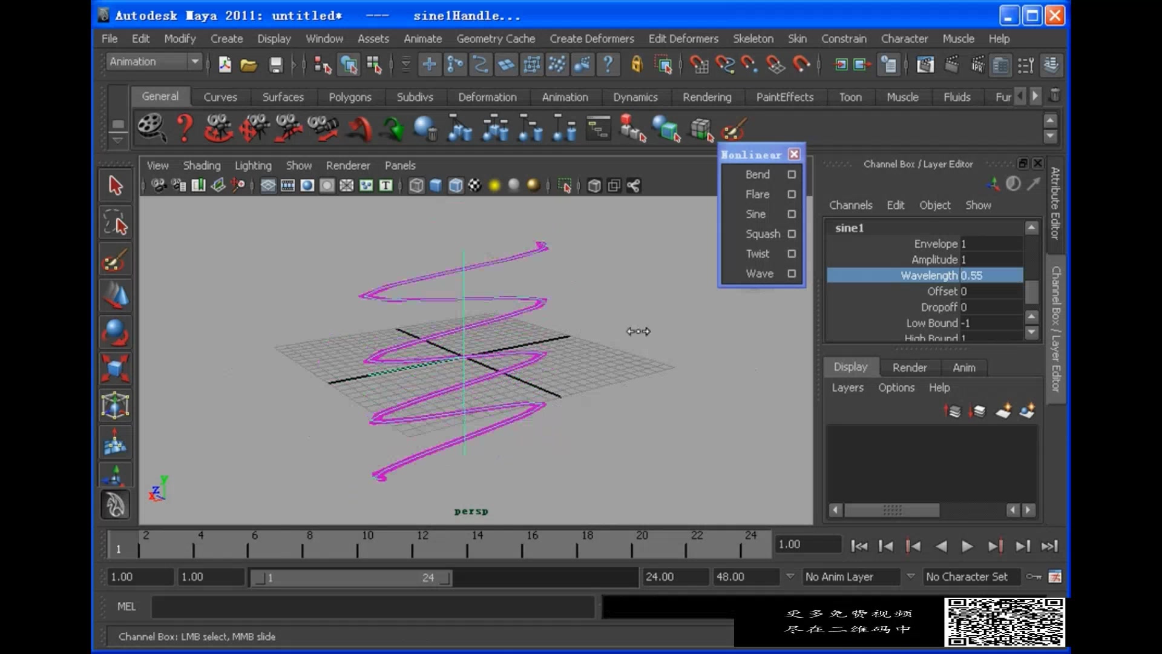Open the Twist options box
Screen dimensions: 1162x654
coord(791,254)
